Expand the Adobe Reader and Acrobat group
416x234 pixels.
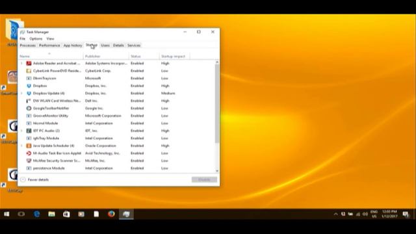[x=21, y=64]
